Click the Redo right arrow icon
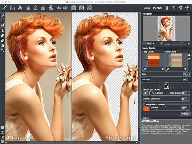192x144 pixels. coord(66,8)
